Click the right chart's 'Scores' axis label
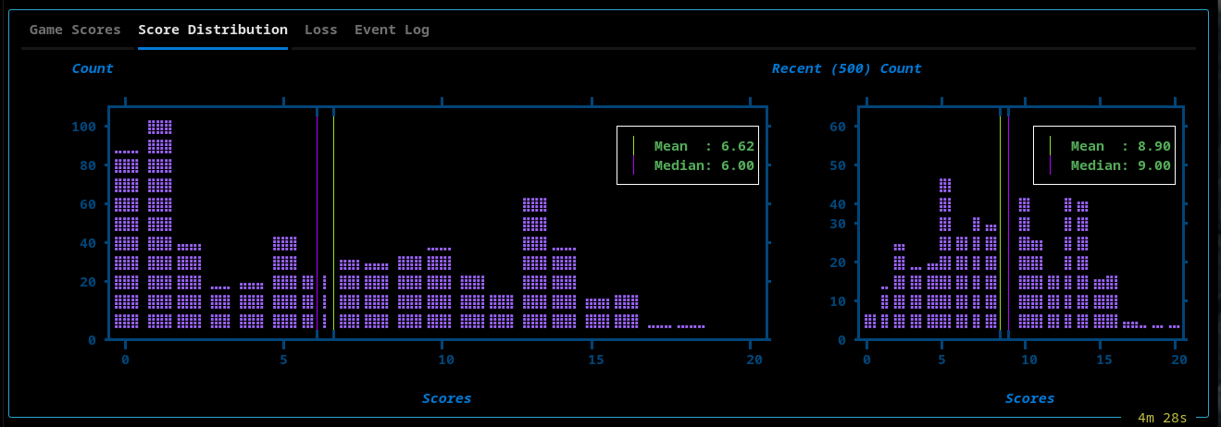 tap(1029, 398)
